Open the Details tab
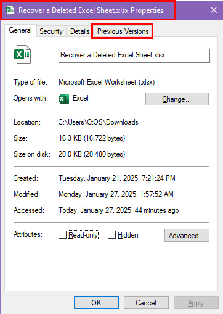This screenshot has width=223, height=314. point(80,31)
